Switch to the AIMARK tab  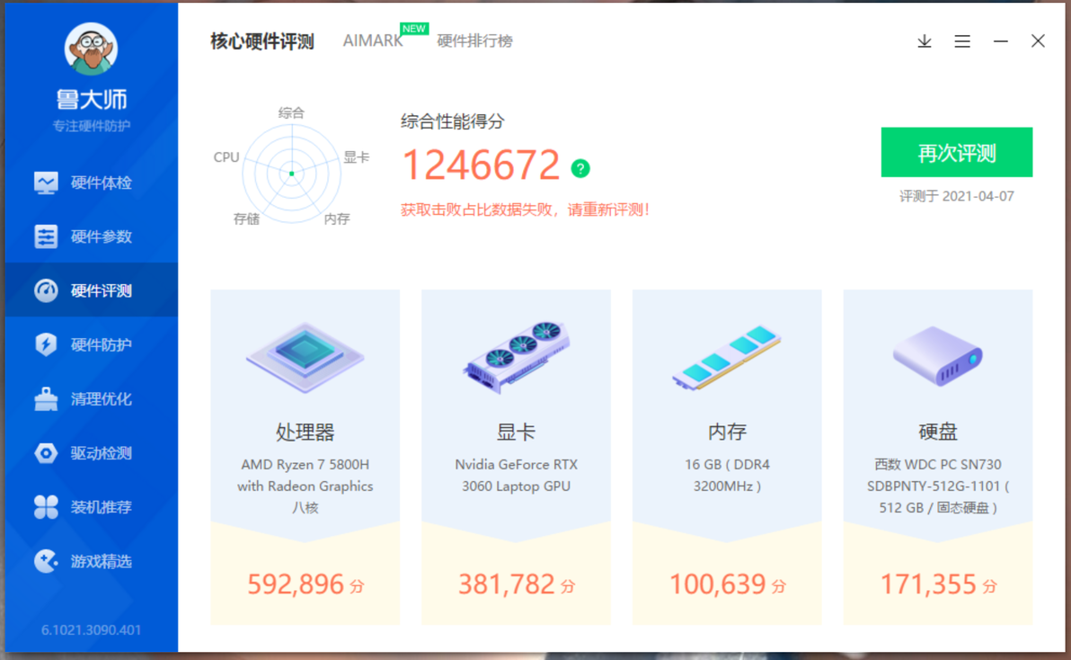pos(373,41)
